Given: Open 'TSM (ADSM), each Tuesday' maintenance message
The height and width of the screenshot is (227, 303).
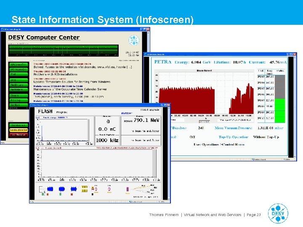Looking at the screenshot, I should click(69, 97).
